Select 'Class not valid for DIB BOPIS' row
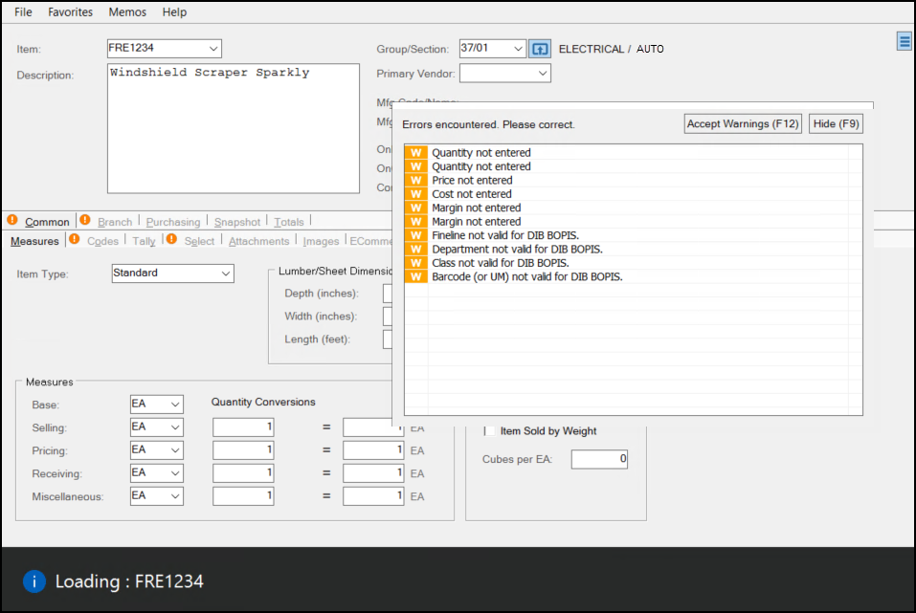916x613 pixels. click(634, 263)
